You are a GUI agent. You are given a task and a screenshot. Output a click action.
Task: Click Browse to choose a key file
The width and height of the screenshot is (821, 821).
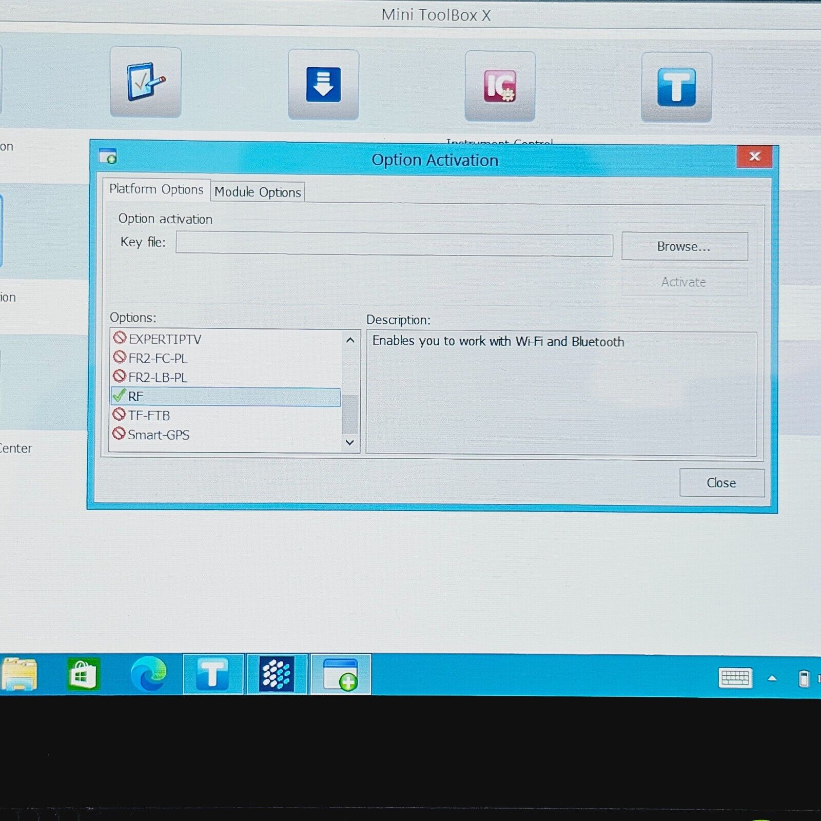tap(684, 247)
